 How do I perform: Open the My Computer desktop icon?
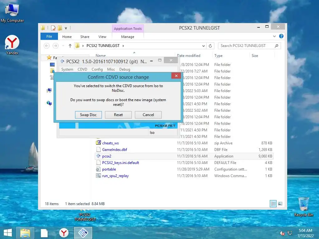click(12, 13)
